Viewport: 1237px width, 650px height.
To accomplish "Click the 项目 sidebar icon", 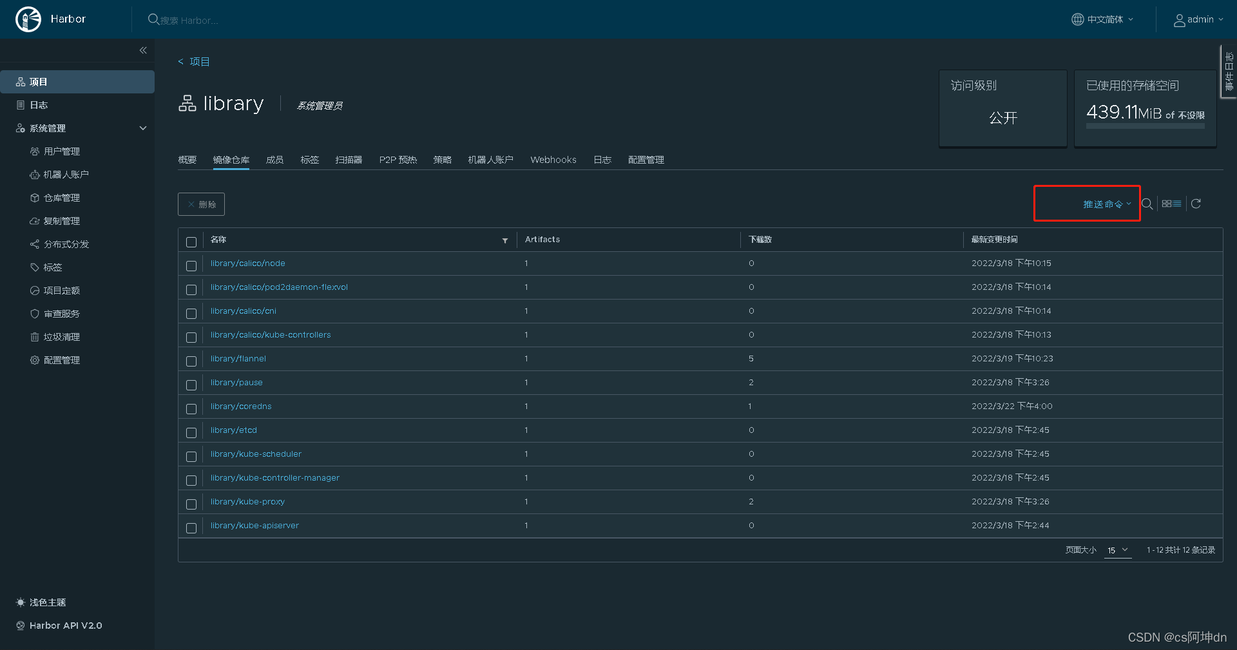I will 21,82.
